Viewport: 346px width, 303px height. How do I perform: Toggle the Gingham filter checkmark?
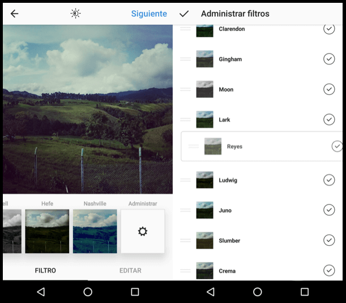[329, 59]
